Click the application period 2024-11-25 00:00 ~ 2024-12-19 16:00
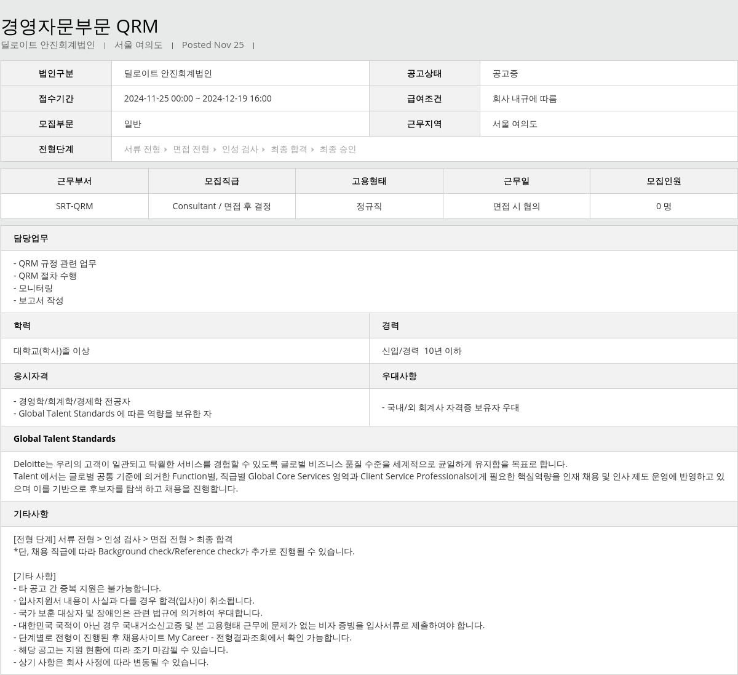The image size is (738, 675). tap(198, 98)
